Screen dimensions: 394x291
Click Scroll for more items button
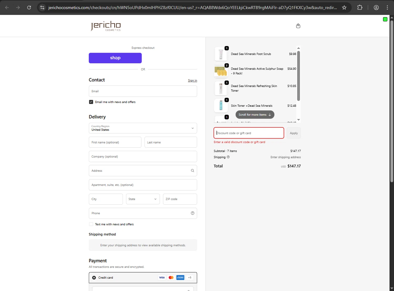(x=255, y=115)
